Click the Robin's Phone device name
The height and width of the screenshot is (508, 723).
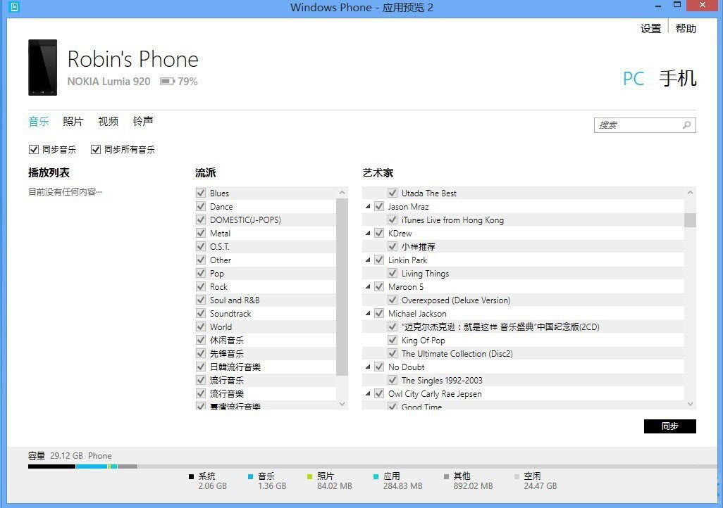pyautogui.click(x=132, y=59)
